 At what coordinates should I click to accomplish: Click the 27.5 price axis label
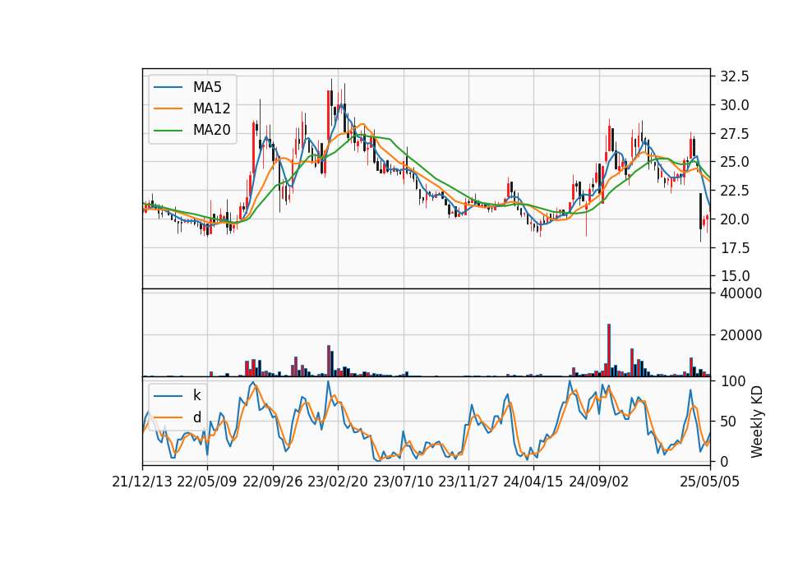pyautogui.click(x=735, y=134)
